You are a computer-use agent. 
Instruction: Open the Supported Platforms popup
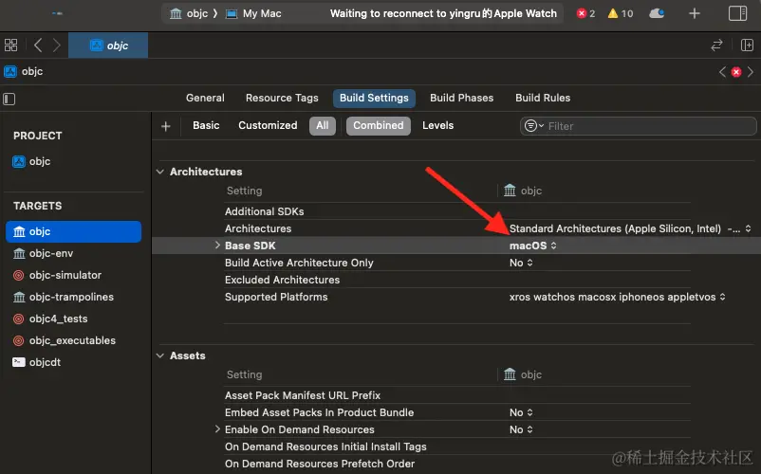pos(618,297)
